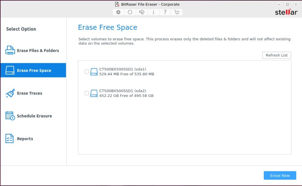This screenshot has width=302, height=186.
Task: Click the stellar logo
Action: pos(286,12)
